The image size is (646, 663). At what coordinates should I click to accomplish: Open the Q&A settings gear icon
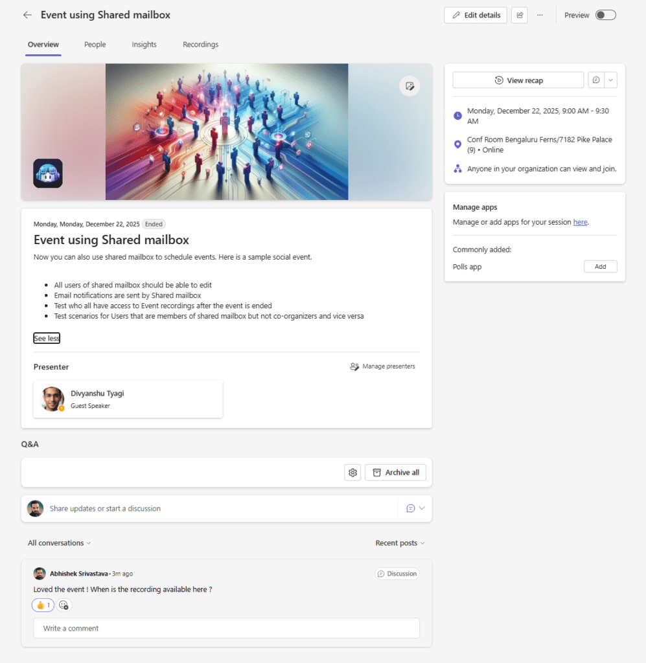coord(352,473)
